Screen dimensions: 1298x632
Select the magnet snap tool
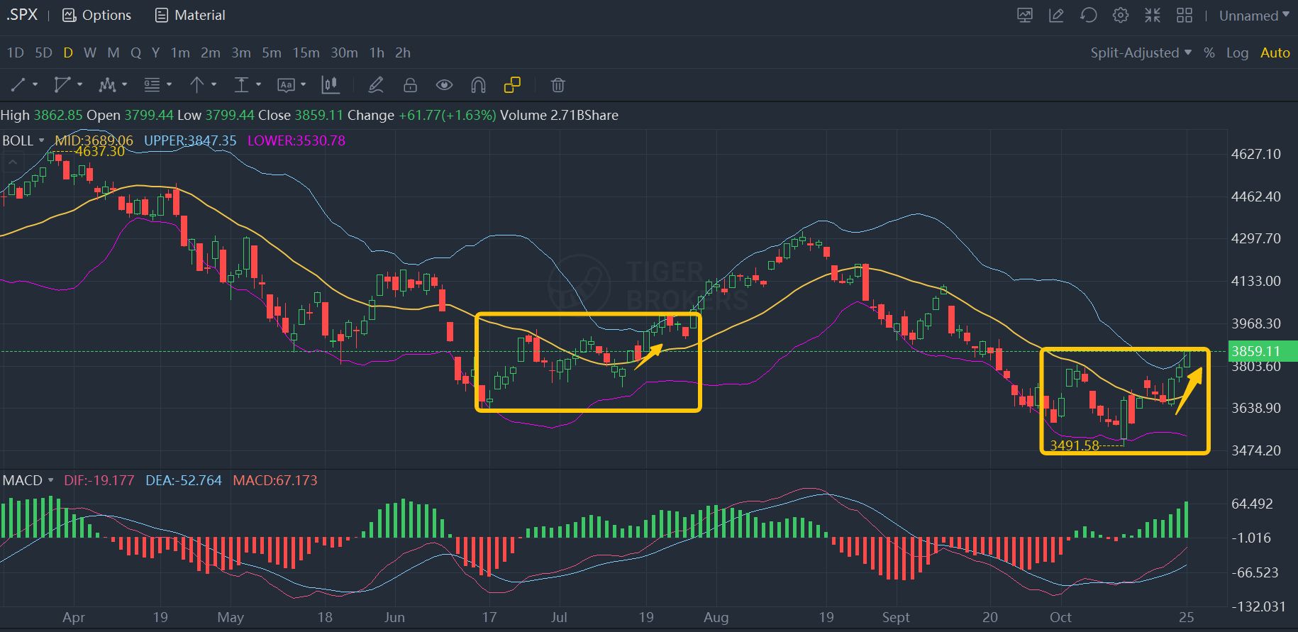[x=478, y=85]
